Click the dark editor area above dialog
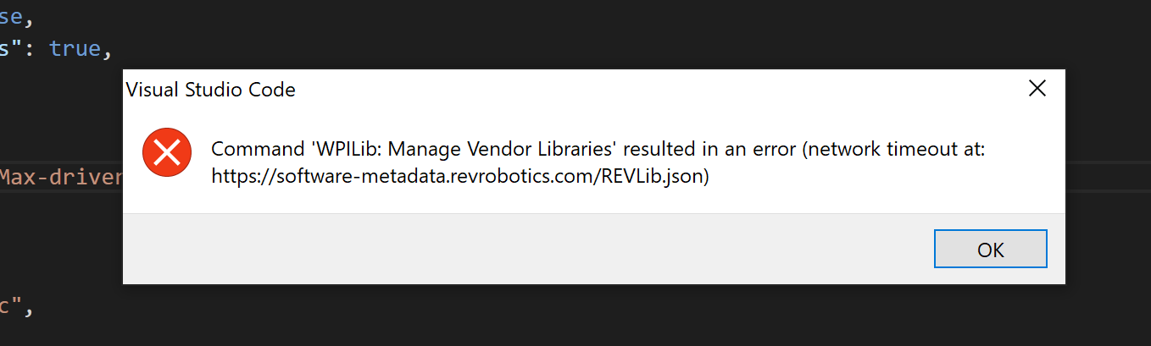This screenshot has width=1151, height=346. [593, 34]
